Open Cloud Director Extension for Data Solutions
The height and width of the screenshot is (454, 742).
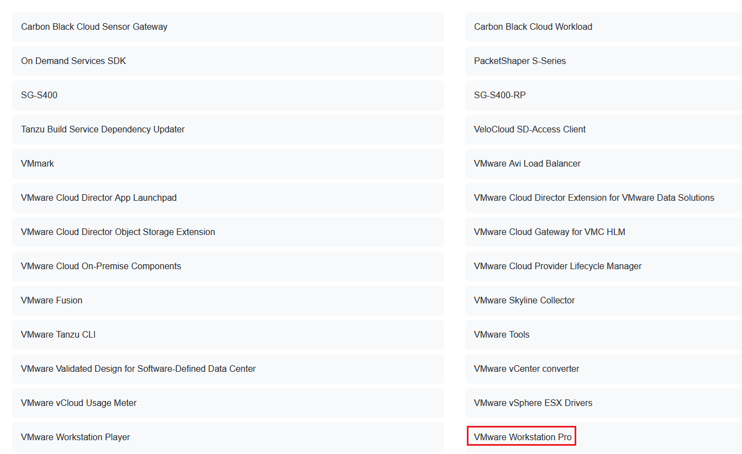point(603,198)
